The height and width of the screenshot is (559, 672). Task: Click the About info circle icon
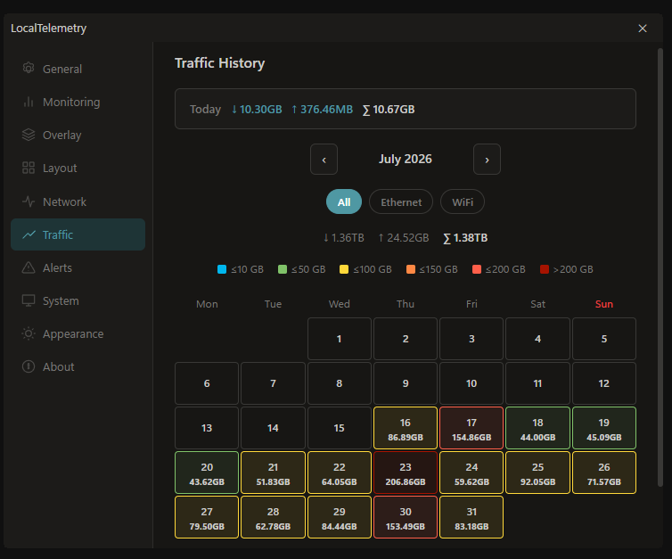(x=29, y=366)
